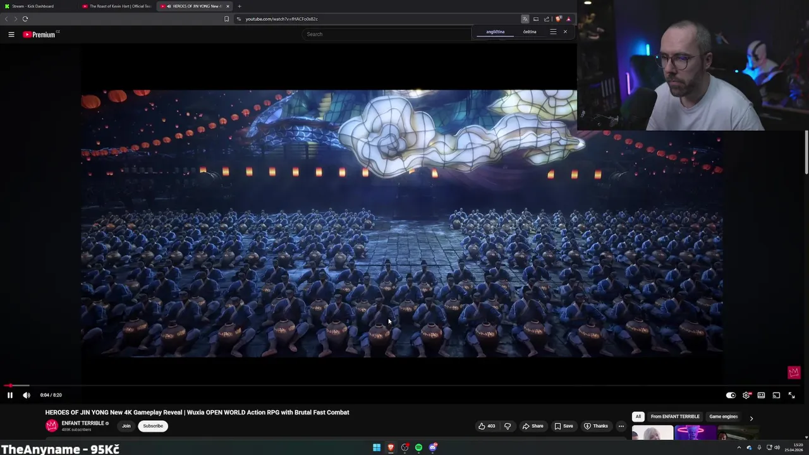The height and width of the screenshot is (455, 809).
Task: Switch to theater mode
Action: point(761,395)
